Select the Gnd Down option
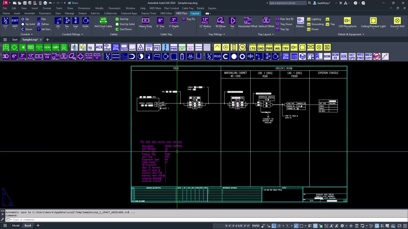This screenshot has width=408, height=229. [124, 29]
